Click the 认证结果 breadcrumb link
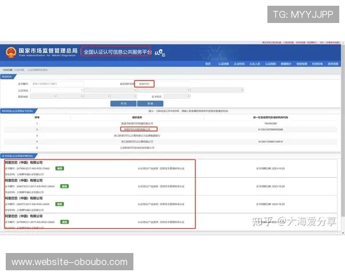 [x=19, y=70]
